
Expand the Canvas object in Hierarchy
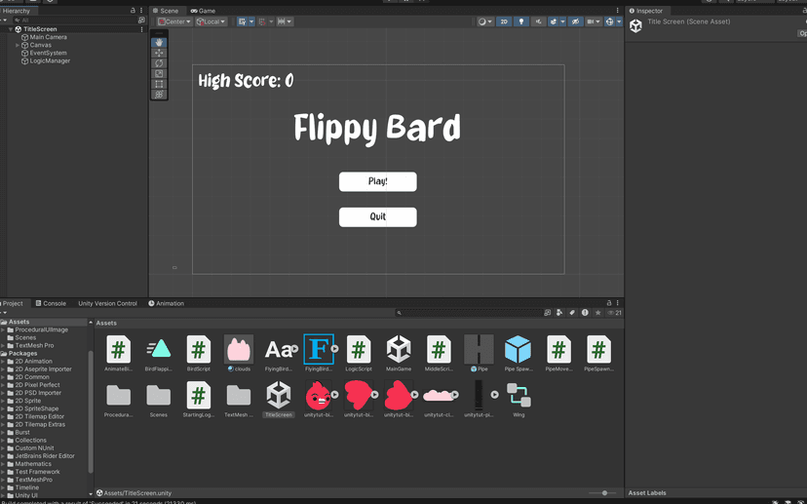click(x=18, y=45)
